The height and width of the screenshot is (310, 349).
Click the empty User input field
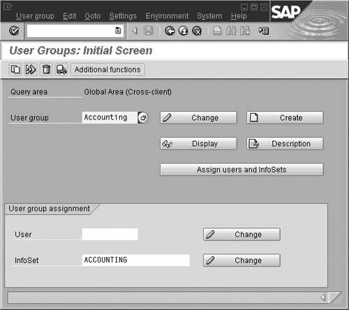110,234
